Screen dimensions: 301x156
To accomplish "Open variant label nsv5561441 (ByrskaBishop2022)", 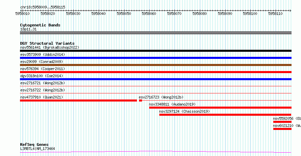I will click(50, 47).
